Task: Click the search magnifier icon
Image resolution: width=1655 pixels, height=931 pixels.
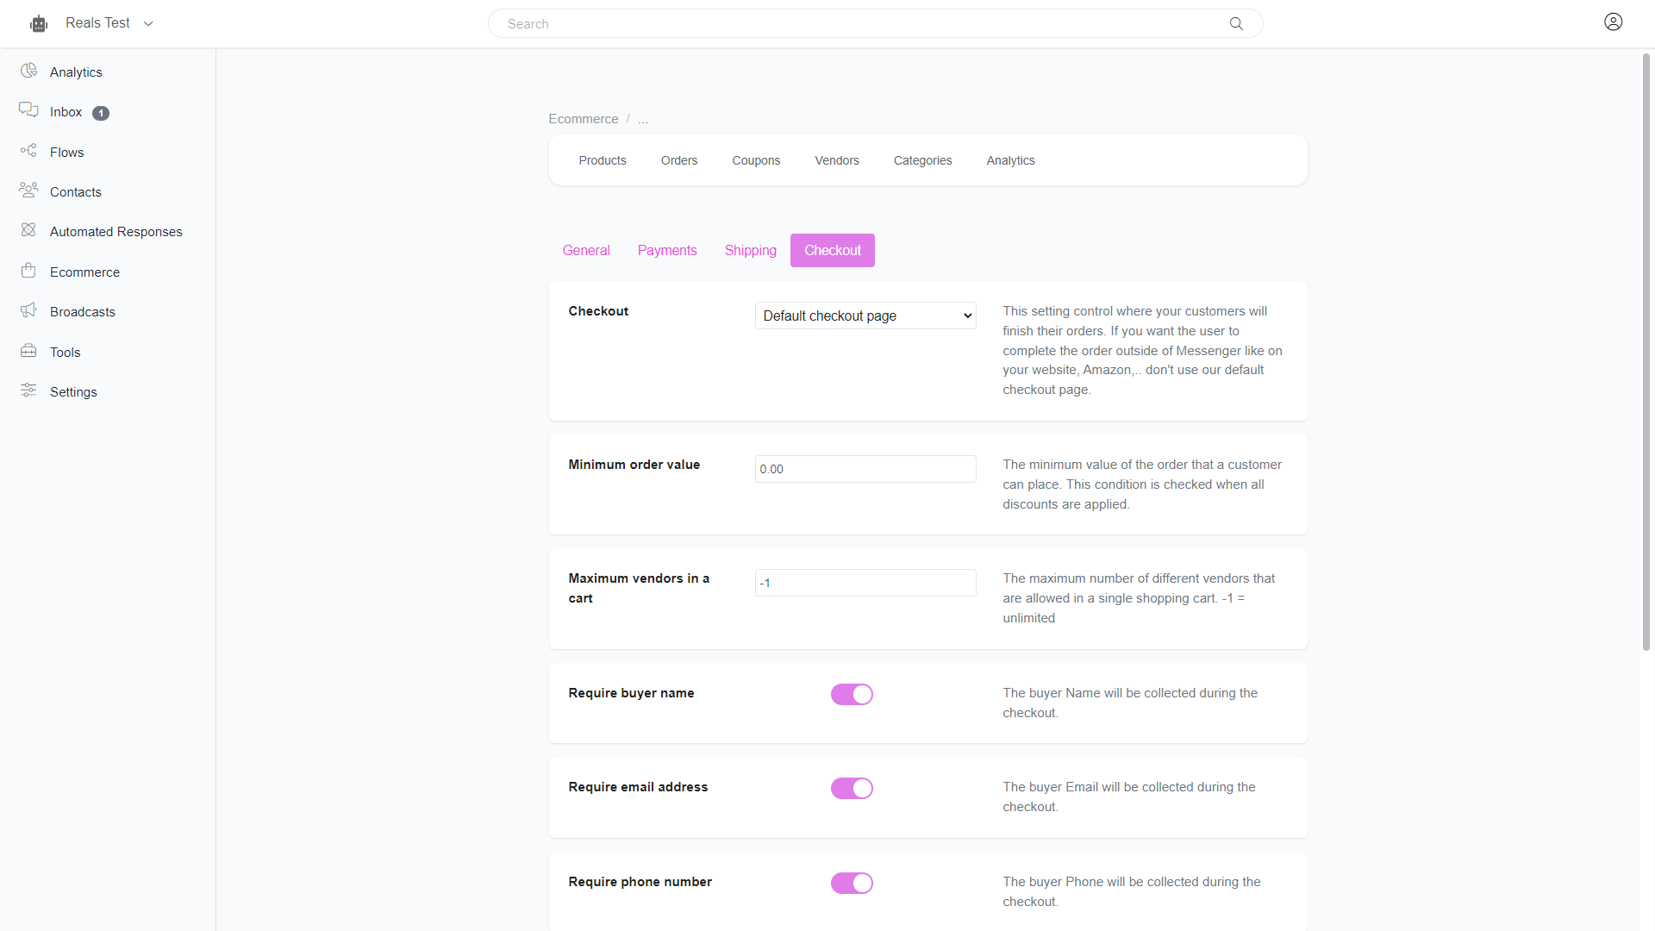Action: 1236,24
